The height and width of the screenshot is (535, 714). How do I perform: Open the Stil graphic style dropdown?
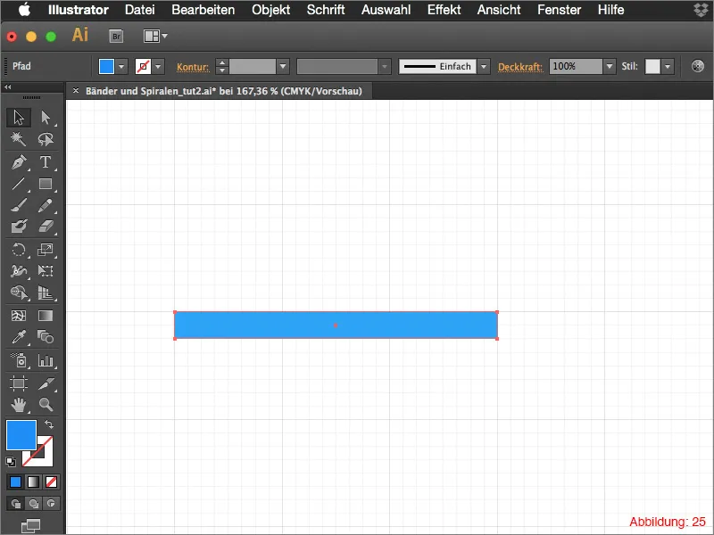coord(668,66)
